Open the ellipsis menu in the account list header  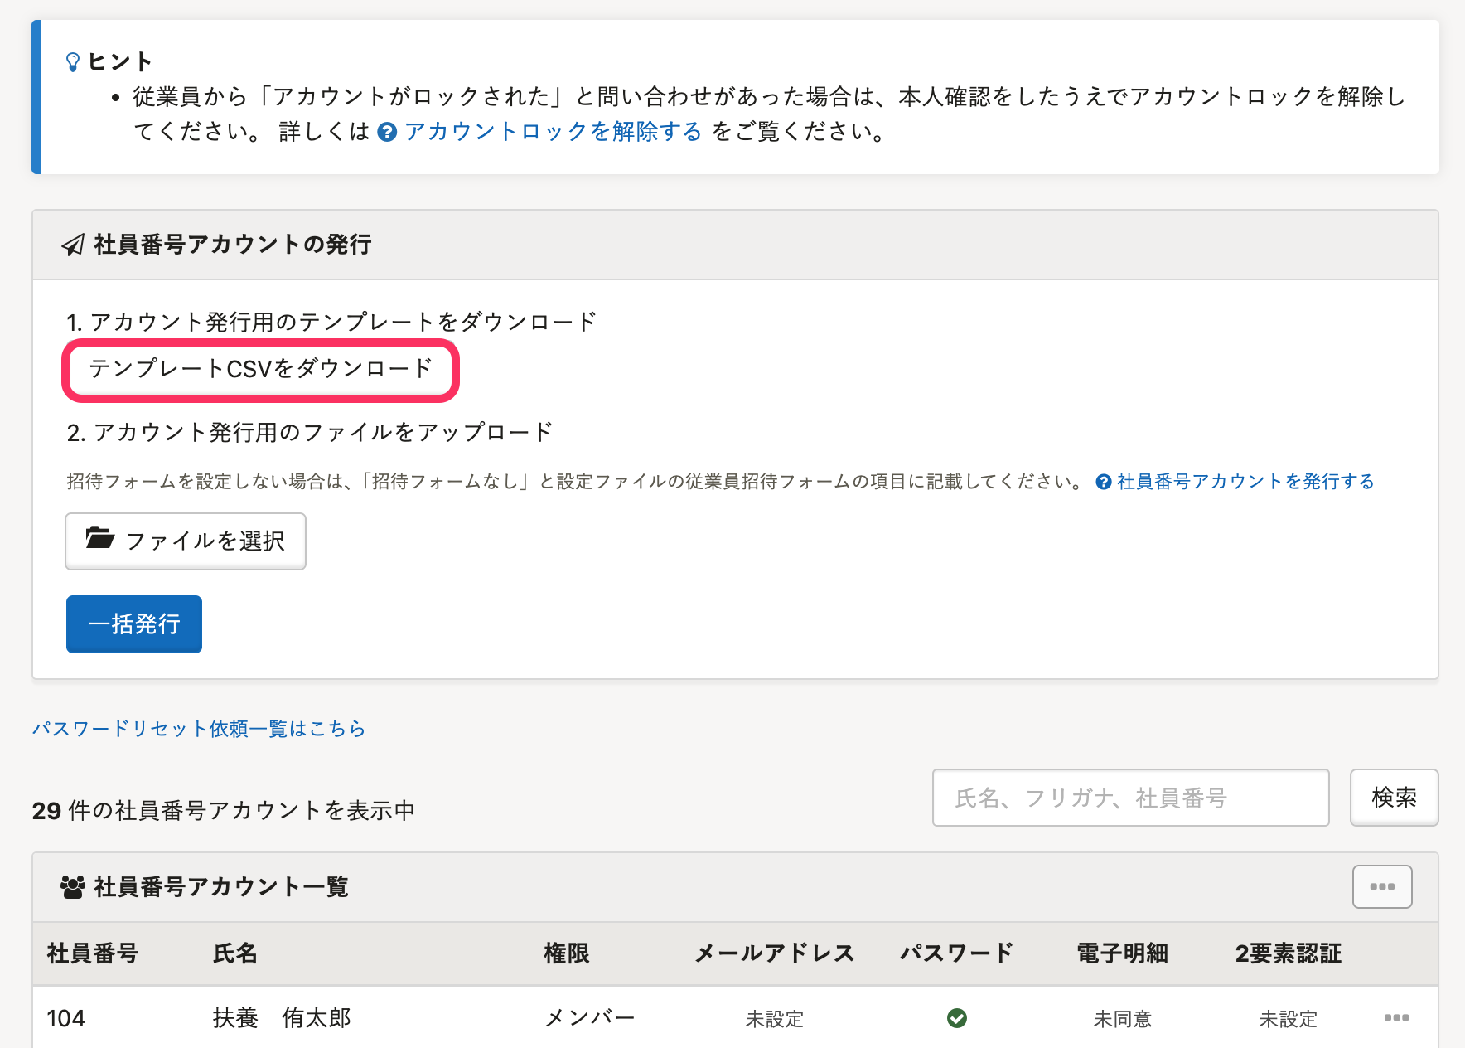pyautogui.click(x=1381, y=886)
